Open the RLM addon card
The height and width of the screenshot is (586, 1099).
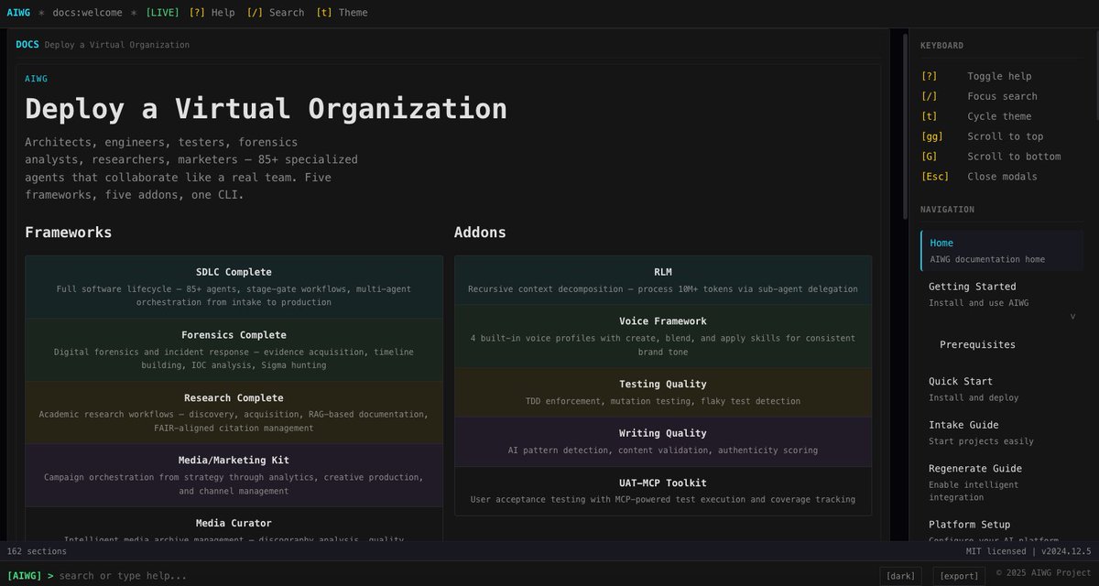coord(663,280)
